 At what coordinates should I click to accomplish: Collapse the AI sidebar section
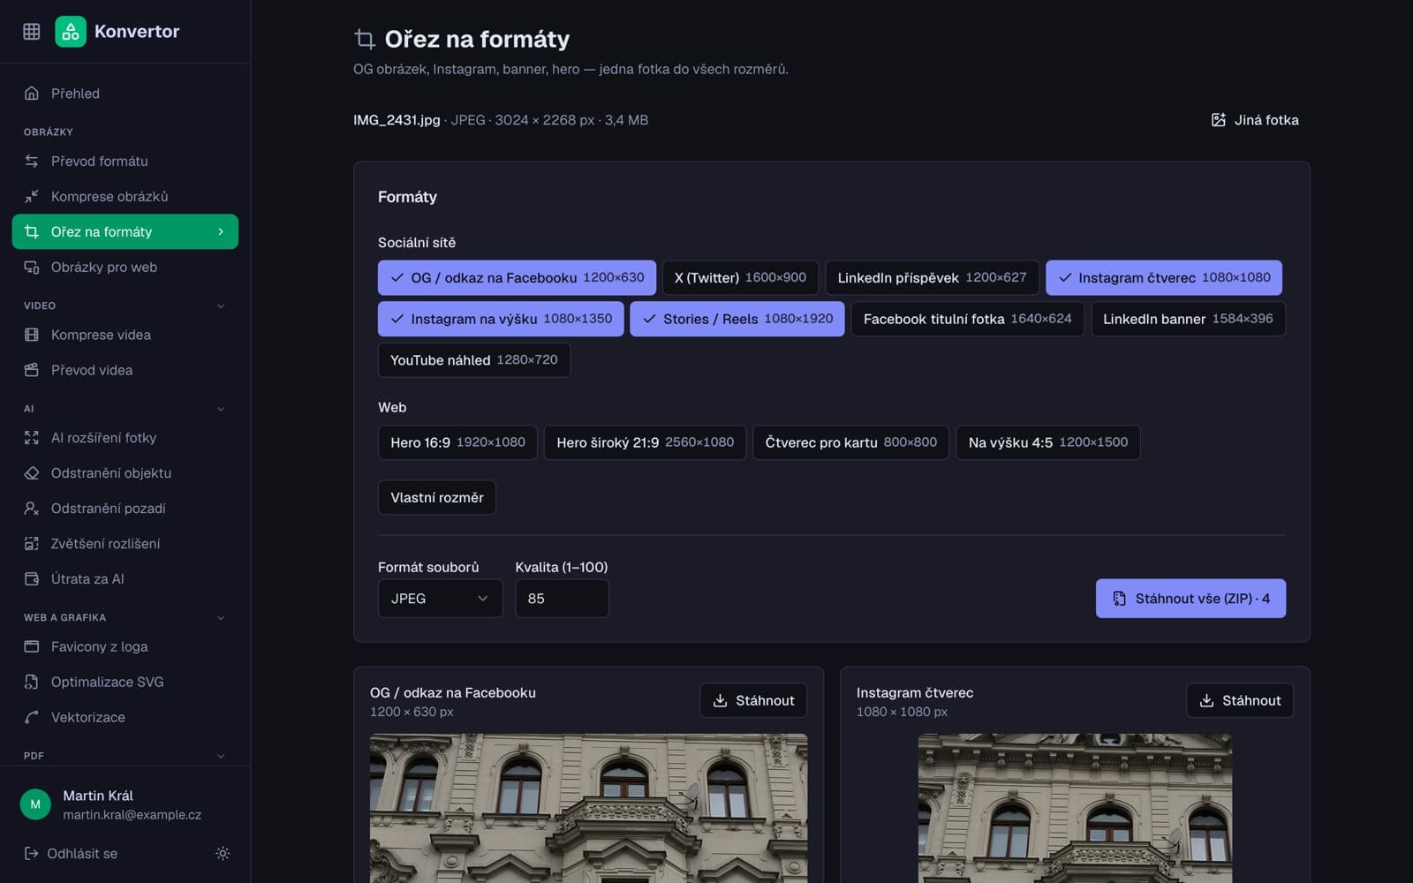pyautogui.click(x=221, y=409)
